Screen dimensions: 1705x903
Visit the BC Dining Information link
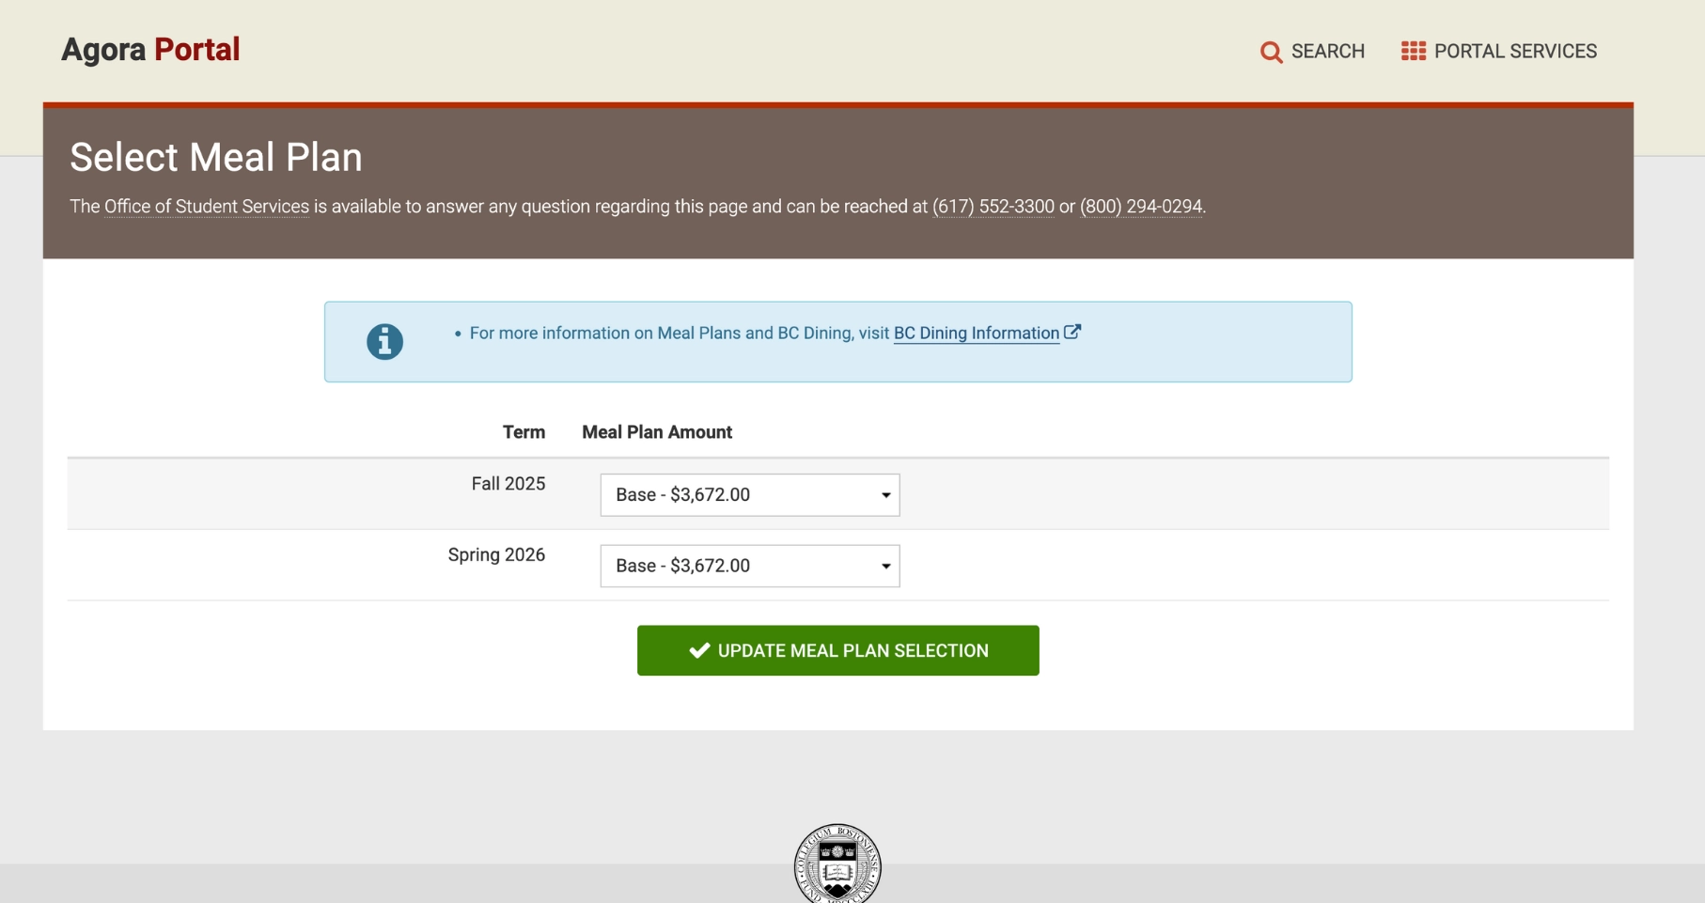pos(976,334)
